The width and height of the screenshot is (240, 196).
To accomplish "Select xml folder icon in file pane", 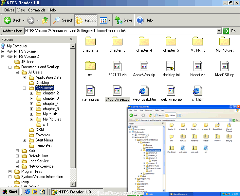I will point(90,66).
